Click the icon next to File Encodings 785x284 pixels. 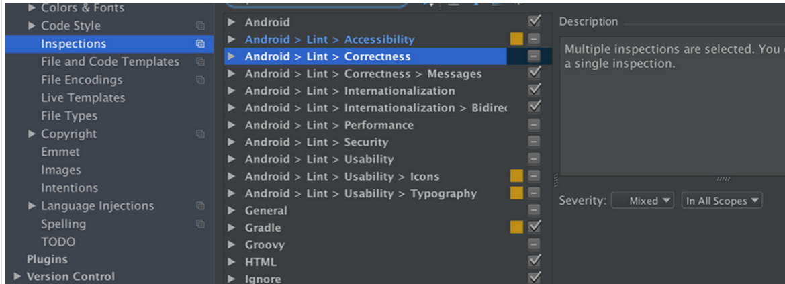(200, 80)
